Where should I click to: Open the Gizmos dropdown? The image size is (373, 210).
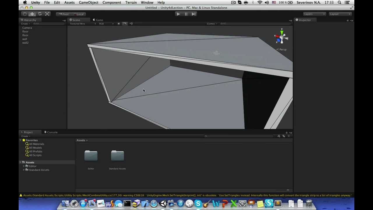(x=212, y=24)
